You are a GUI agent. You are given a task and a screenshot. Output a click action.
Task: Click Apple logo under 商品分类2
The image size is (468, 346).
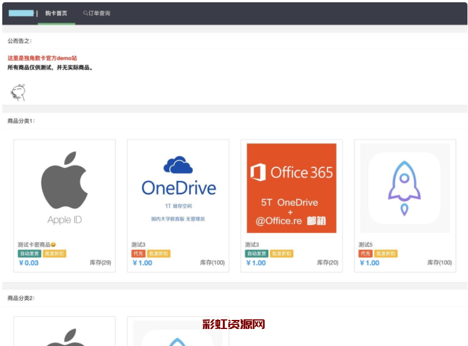64,336
